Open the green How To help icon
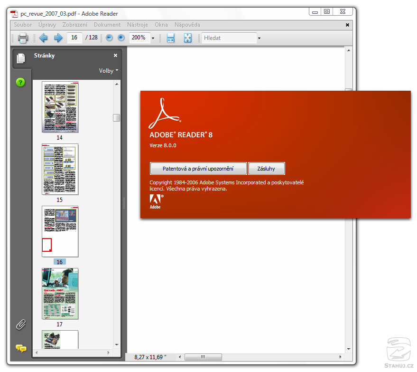The image size is (417, 372). tap(20, 82)
